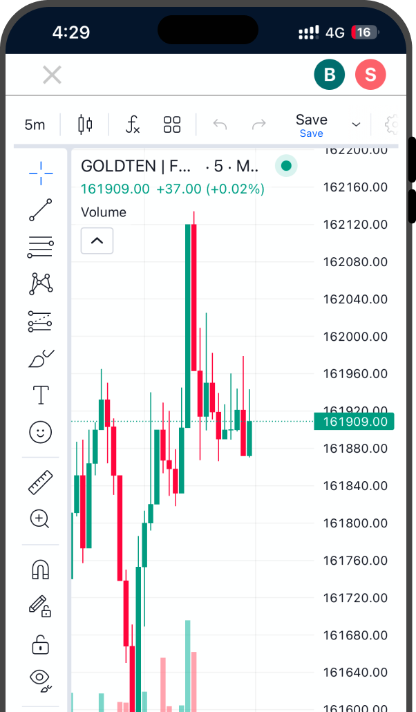Open the Fibonacci retracement tools

[x=41, y=247]
